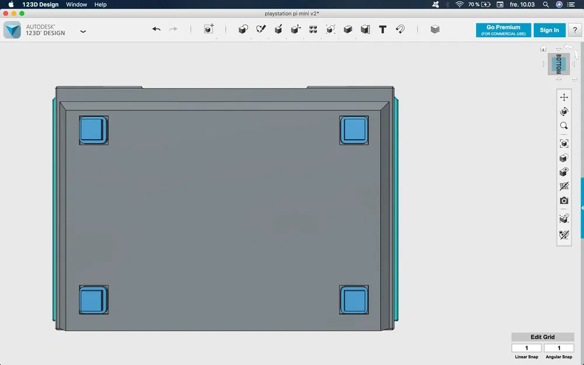
Task: Activate the Pan tool in the sidebar
Action: (x=564, y=97)
